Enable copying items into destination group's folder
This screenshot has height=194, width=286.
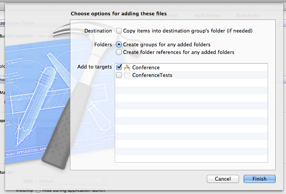119,31
